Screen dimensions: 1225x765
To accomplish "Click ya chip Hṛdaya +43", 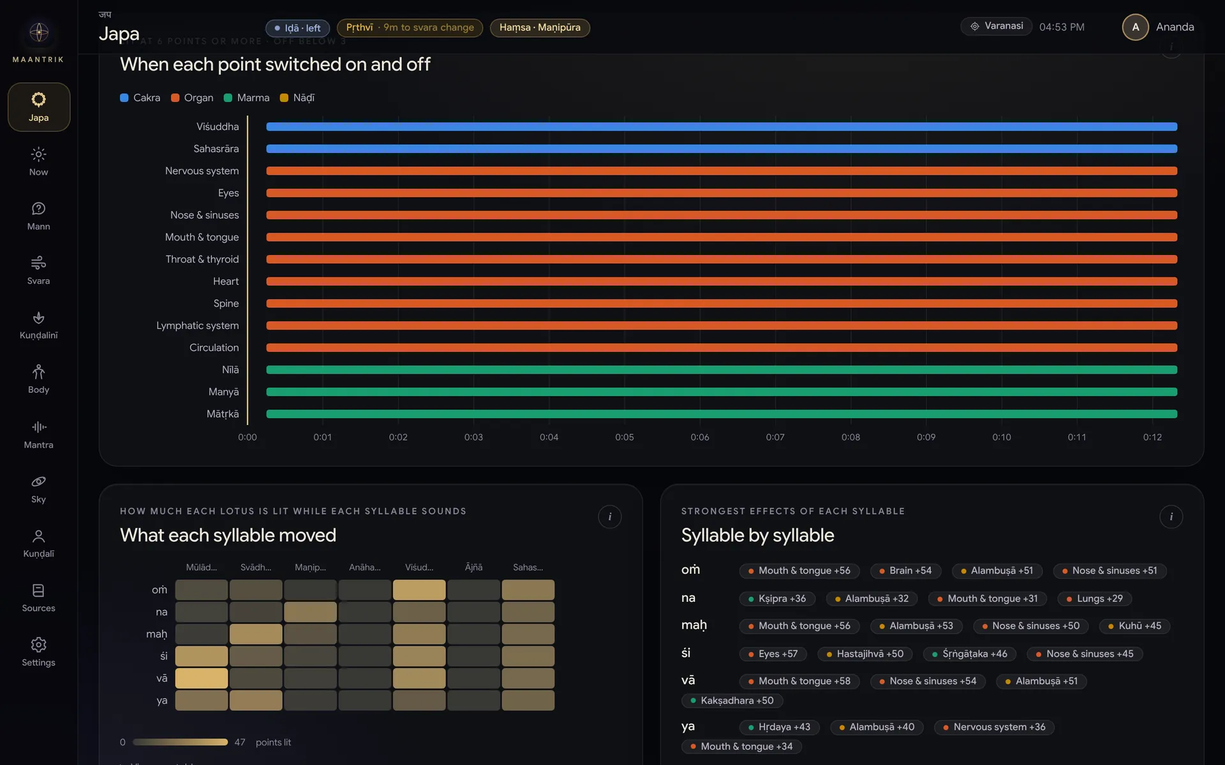I will (780, 727).
